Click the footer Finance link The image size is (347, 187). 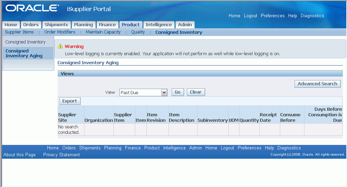pos(133,148)
